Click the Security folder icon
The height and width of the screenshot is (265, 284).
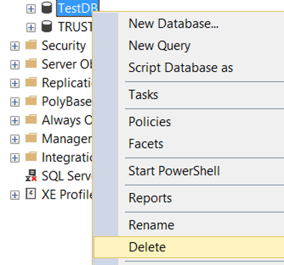tap(31, 45)
